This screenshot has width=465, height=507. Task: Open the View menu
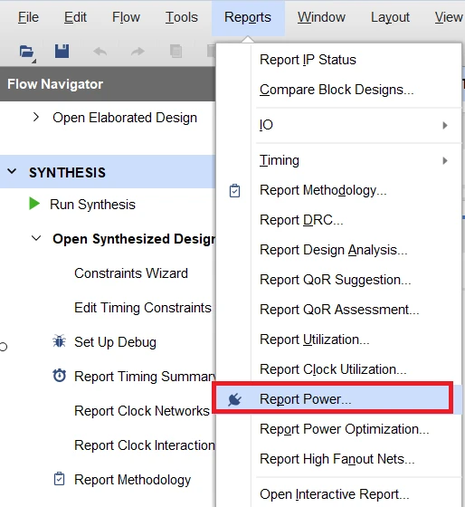(x=449, y=17)
